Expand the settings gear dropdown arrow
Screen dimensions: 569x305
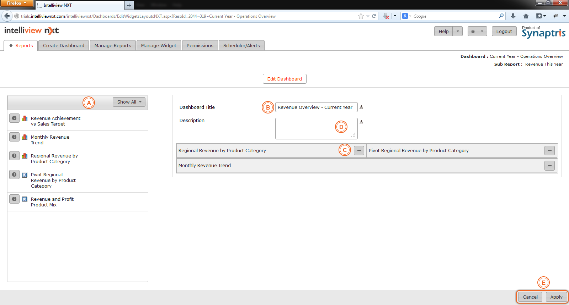pyautogui.click(x=482, y=32)
